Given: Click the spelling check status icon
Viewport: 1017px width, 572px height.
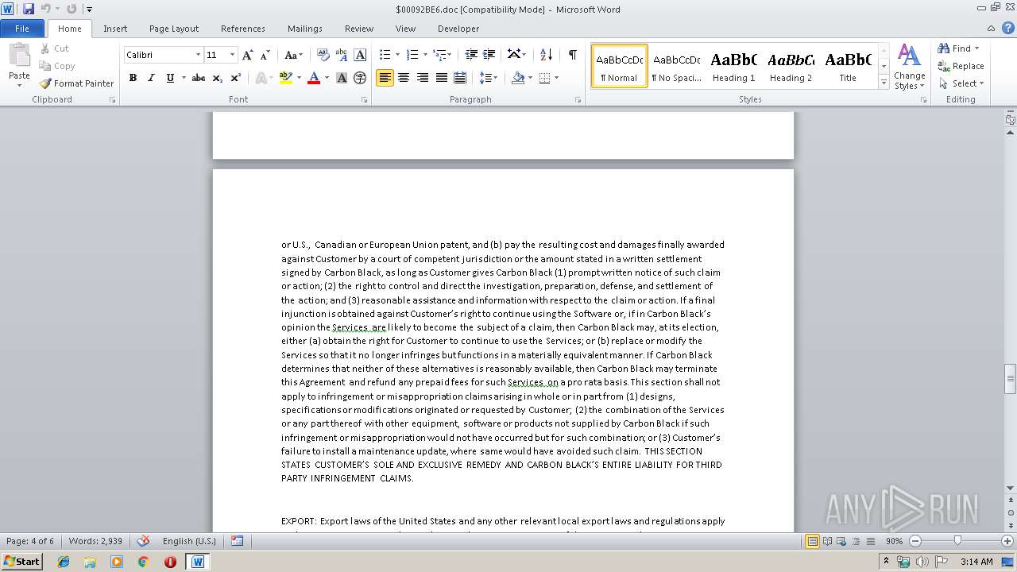Looking at the screenshot, I should (143, 541).
